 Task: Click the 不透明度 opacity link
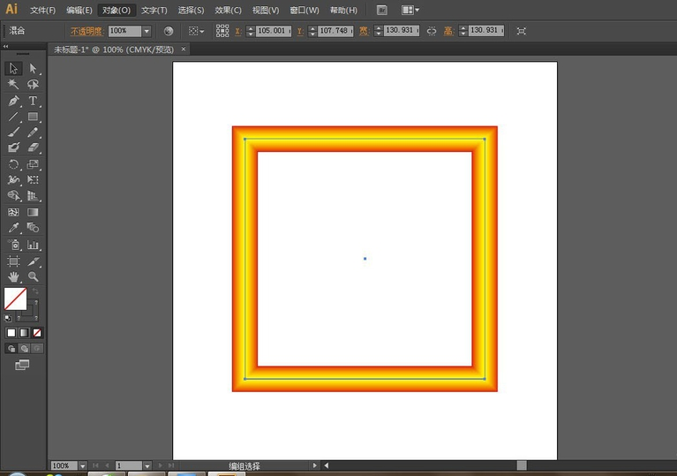pos(87,31)
